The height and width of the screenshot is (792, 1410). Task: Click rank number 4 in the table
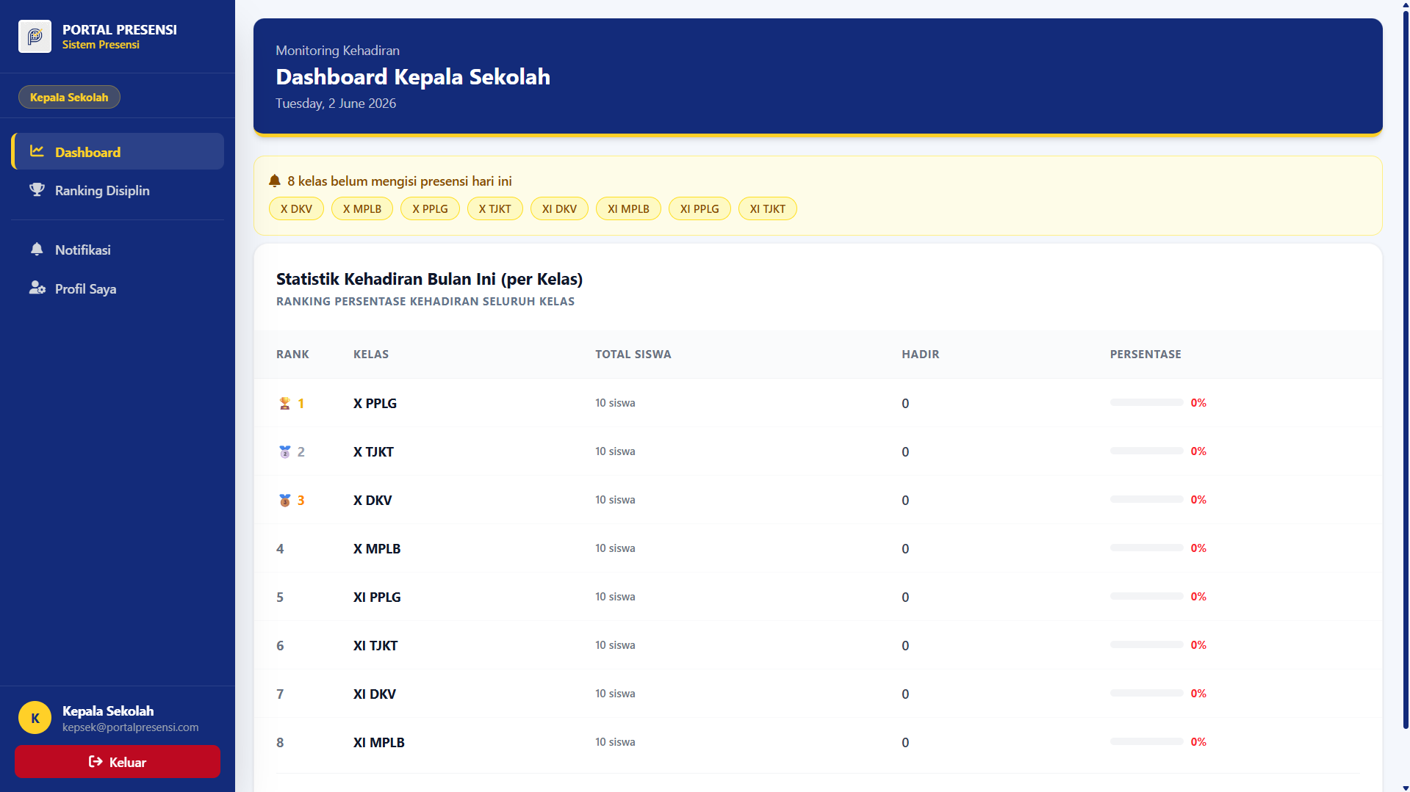pyautogui.click(x=280, y=548)
